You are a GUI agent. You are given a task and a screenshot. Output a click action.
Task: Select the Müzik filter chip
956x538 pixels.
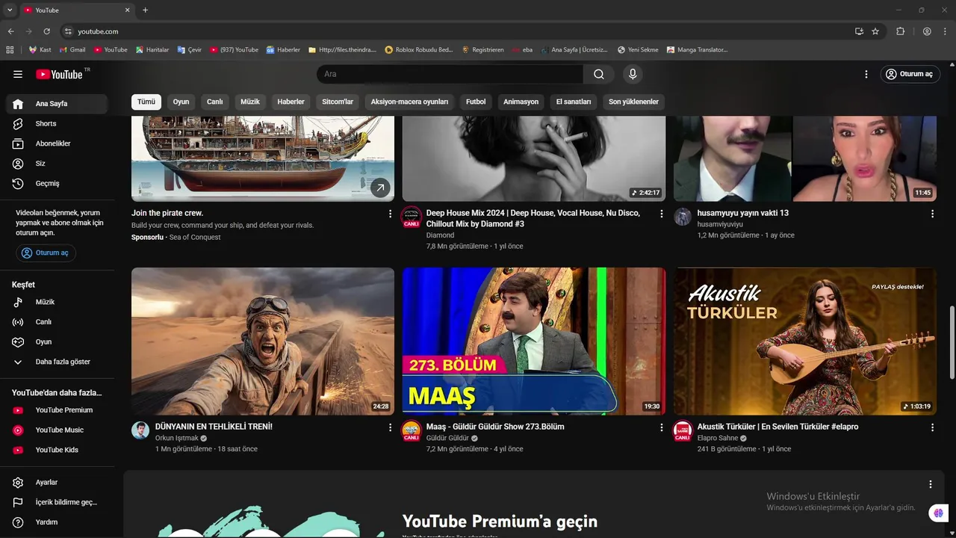click(x=250, y=102)
